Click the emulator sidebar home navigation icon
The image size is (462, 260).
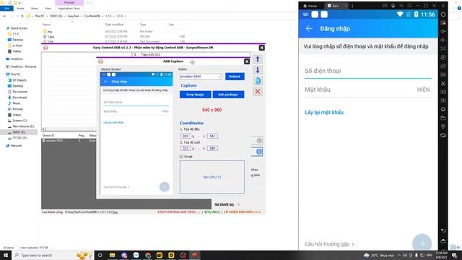pyautogui.click(x=443, y=240)
